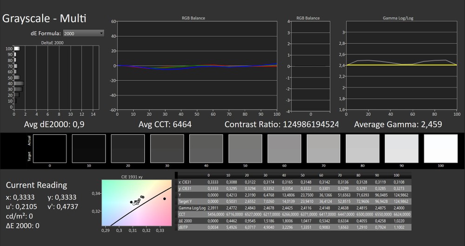This screenshot has width=465, height=246.
Task: Click the cd/m²: 0 current reading
Action: 19,216
